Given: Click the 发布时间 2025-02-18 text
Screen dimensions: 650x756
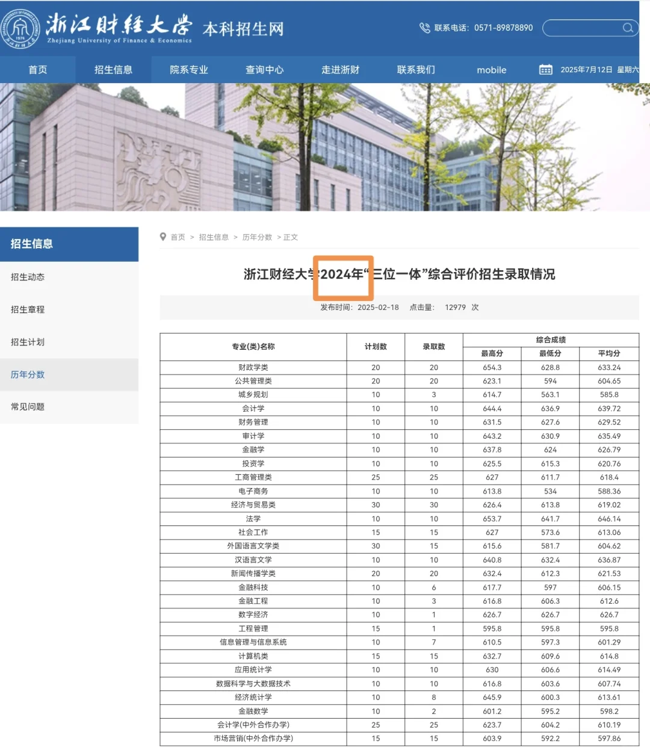Looking at the screenshot, I should pos(359,307).
